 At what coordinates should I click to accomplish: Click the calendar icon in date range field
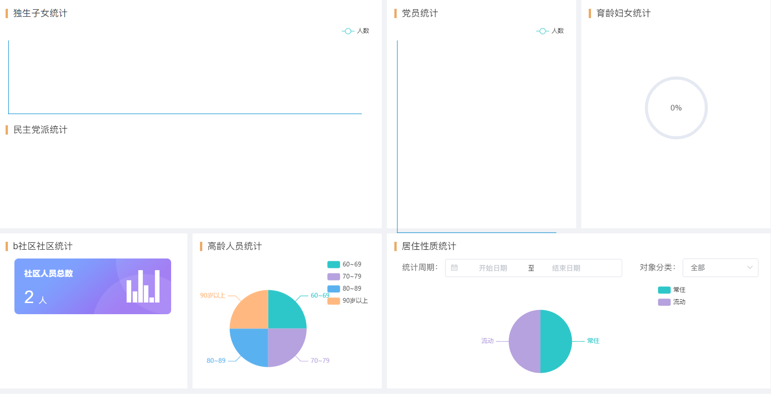pos(454,268)
